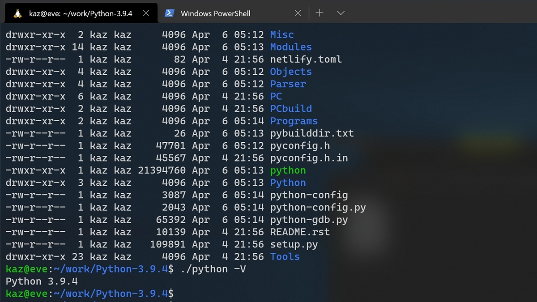The image size is (537, 302).
Task: Close the Windows PowerShell tab
Action: tap(298, 13)
